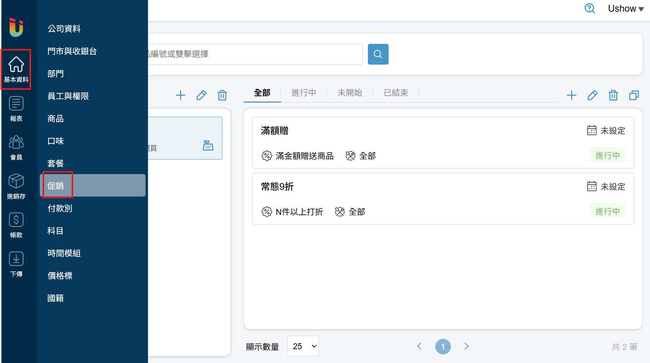Image resolution: width=650 pixels, height=363 pixels.
Task: Open 科目 menu item
Action: [93, 231]
